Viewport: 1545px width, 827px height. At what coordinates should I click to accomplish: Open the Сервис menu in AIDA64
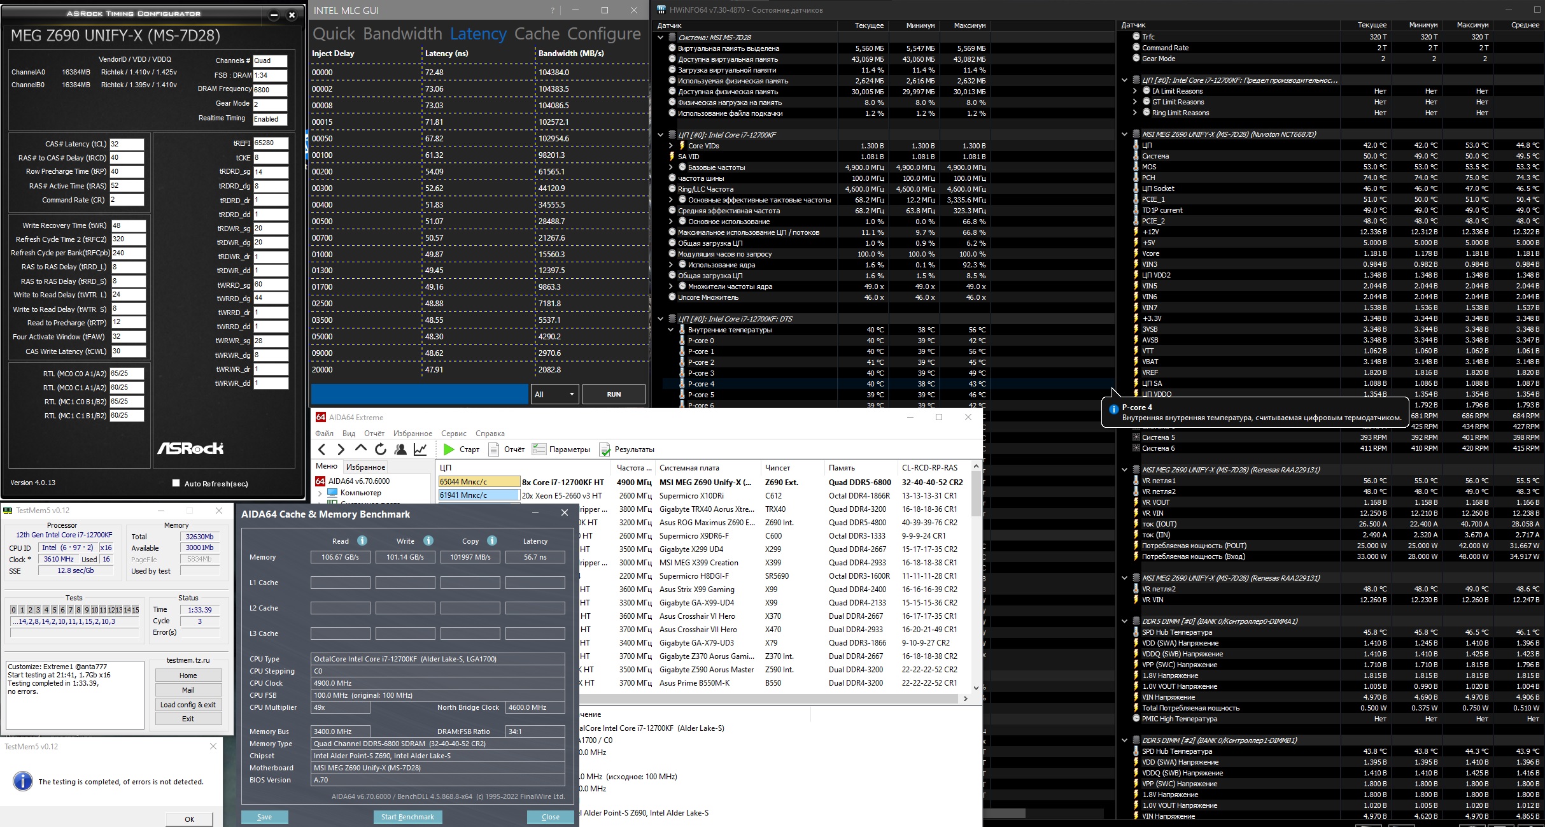point(453,434)
